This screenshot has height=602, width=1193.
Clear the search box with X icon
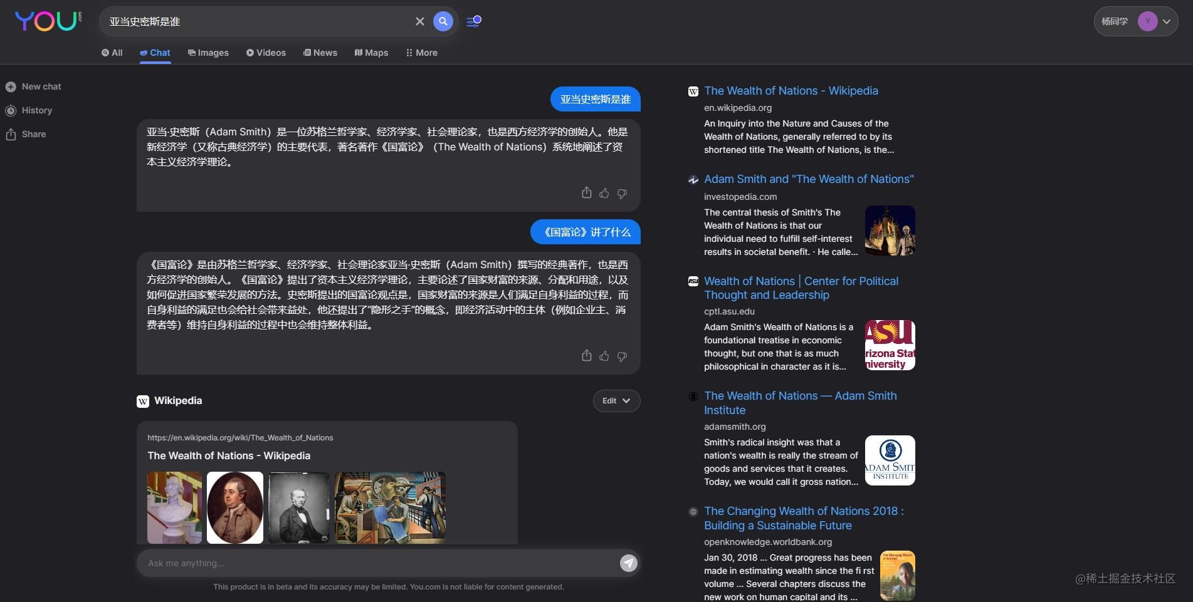[x=420, y=21]
